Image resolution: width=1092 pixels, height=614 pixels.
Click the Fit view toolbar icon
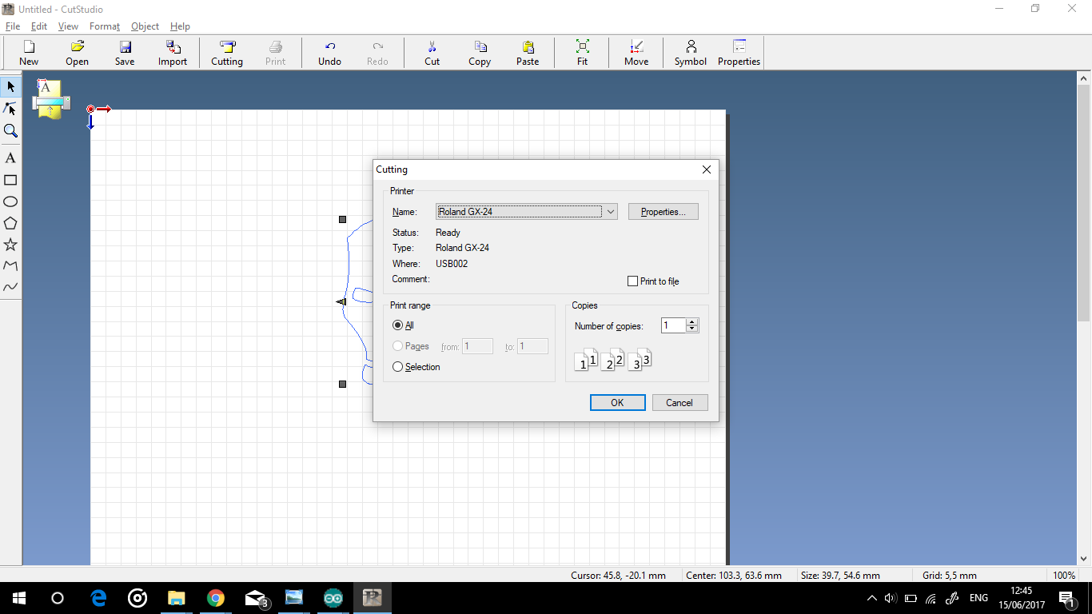click(x=582, y=53)
